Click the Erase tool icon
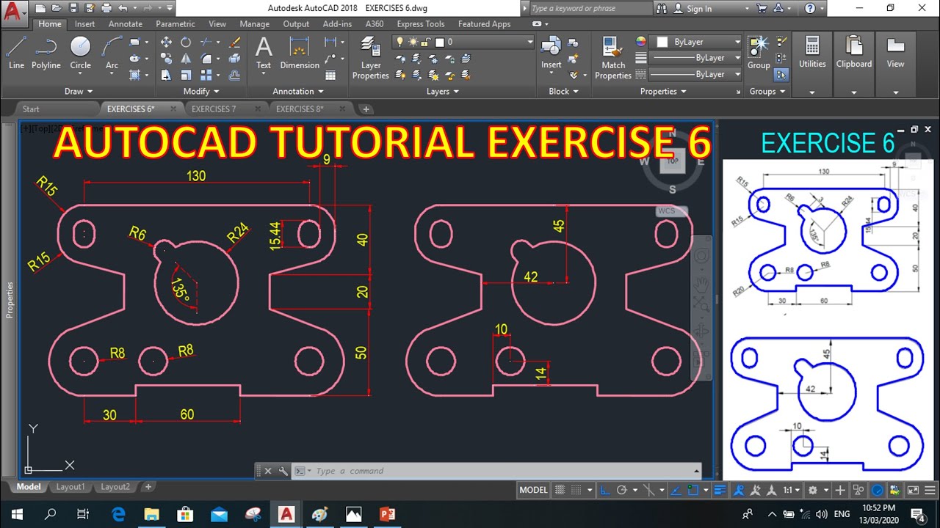940x528 pixels. pos(235,43)
